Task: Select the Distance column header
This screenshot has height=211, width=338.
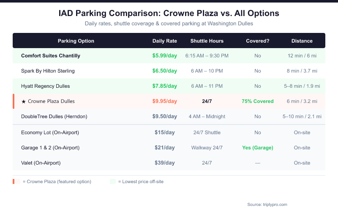Action: click(302, 41)
